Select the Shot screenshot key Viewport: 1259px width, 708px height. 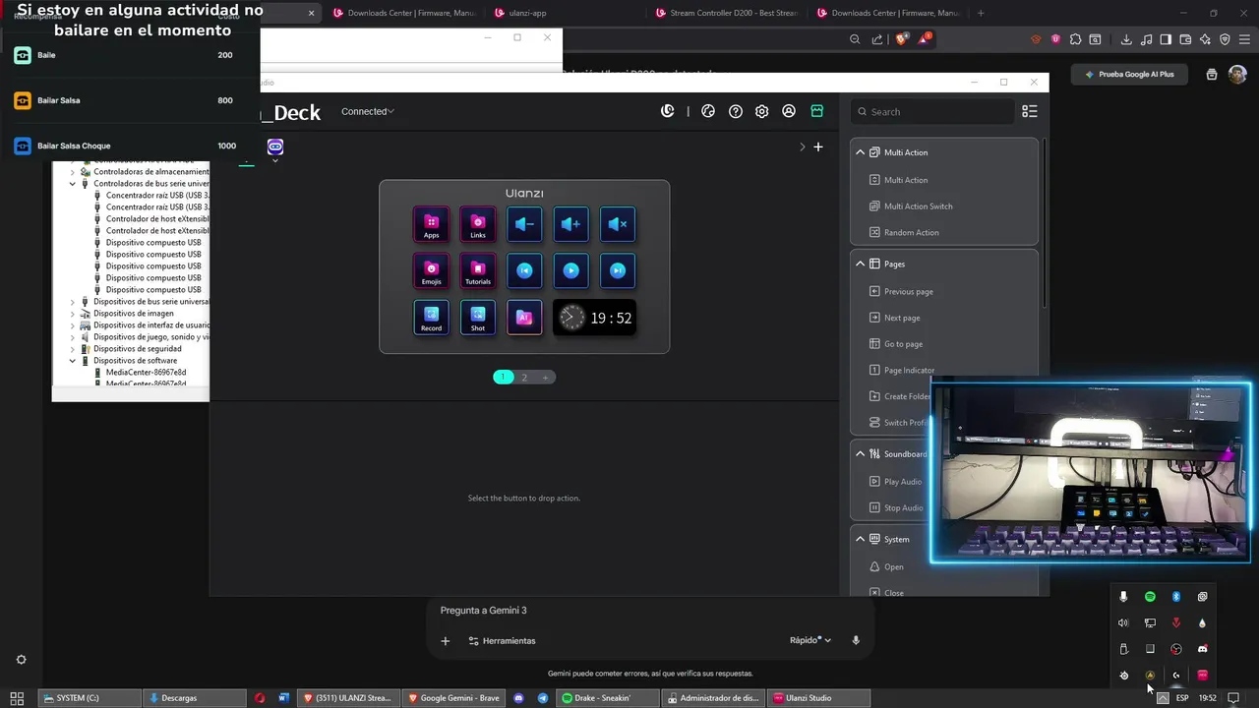[478, 318]
